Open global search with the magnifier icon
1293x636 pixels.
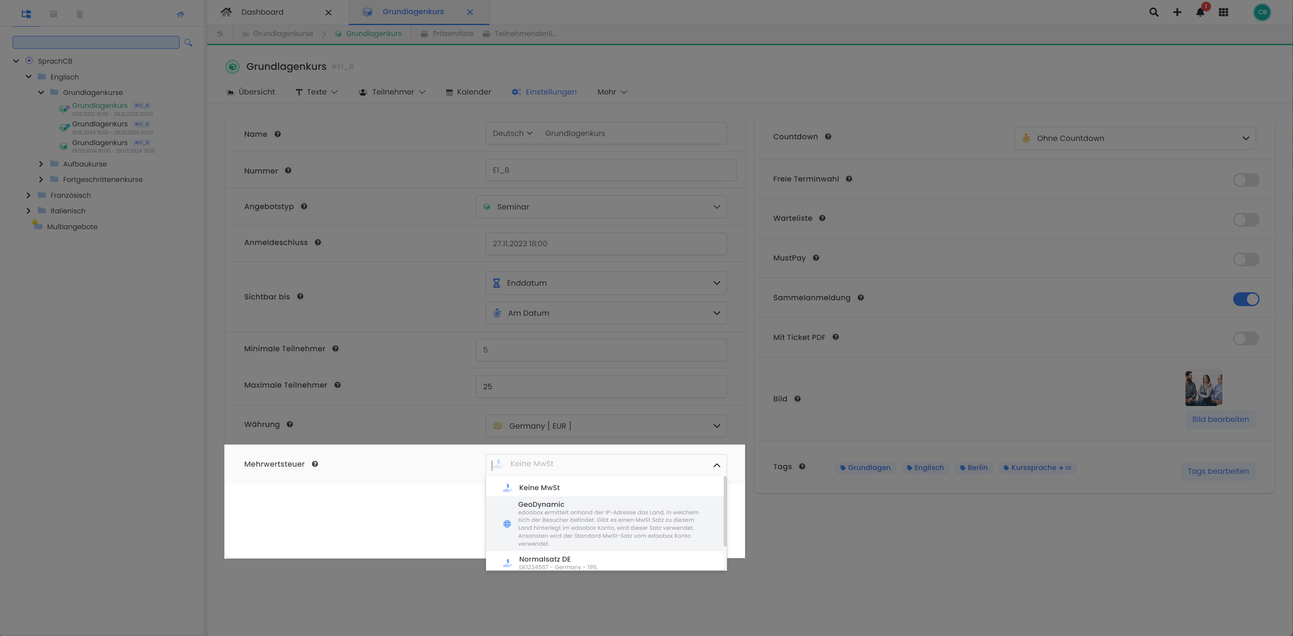point(1154,12)
